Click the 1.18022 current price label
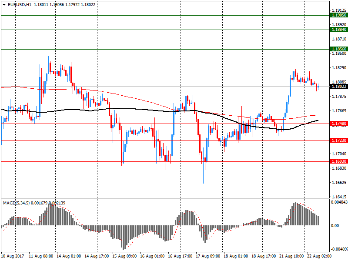 point(339,87)
